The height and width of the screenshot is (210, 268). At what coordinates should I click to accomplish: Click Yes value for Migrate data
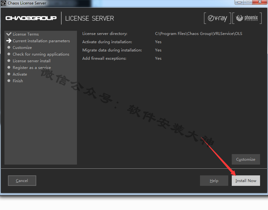pos(158,50)
